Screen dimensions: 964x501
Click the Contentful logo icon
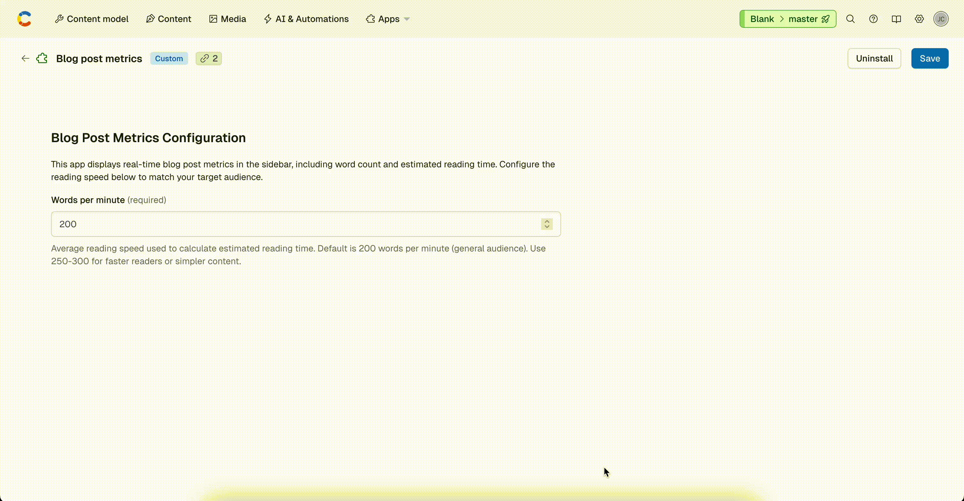coord(24,19)
